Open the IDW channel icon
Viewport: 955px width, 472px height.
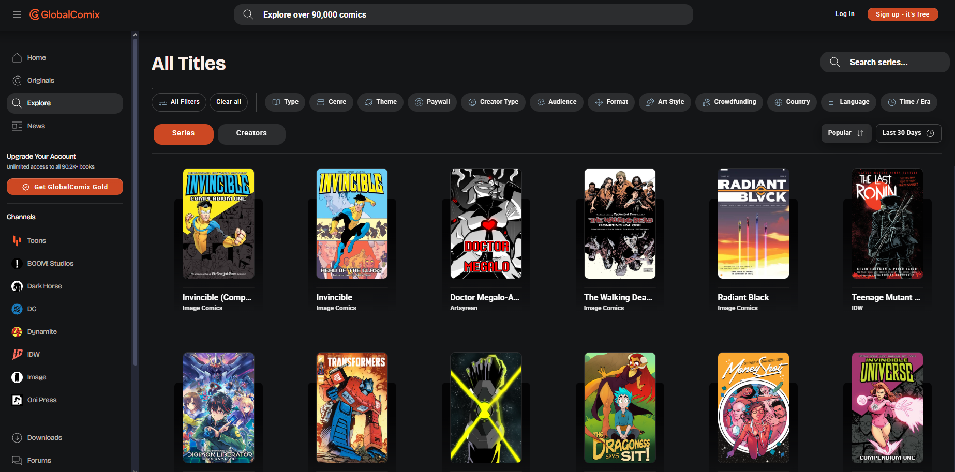pyautogui.click(x=17, y=355)
